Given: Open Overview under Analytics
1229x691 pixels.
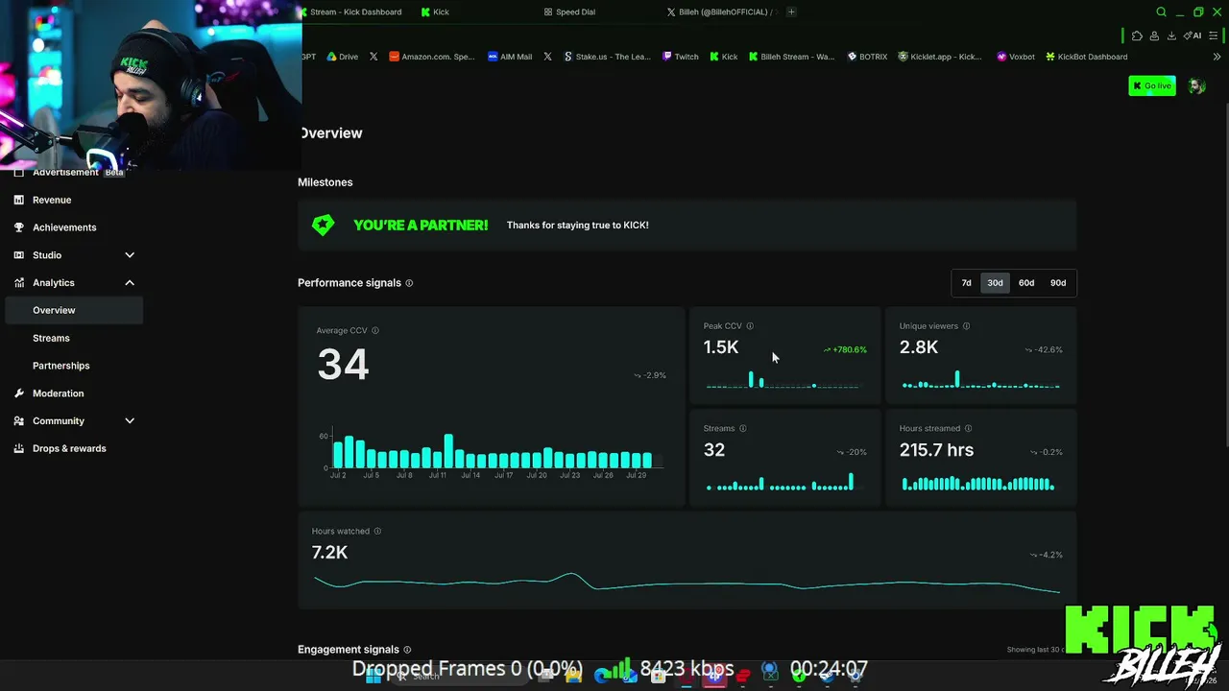Looking at the screenshot, I should (74, 310).
